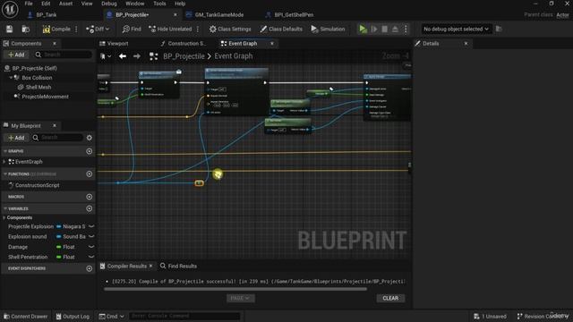
Task: Toggle visibility of Shell Penetration variable
Action: (91, 257)
